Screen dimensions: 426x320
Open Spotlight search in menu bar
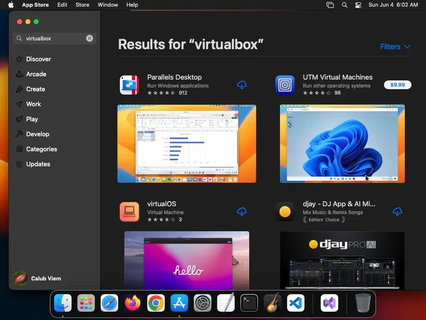coord(344,5)
